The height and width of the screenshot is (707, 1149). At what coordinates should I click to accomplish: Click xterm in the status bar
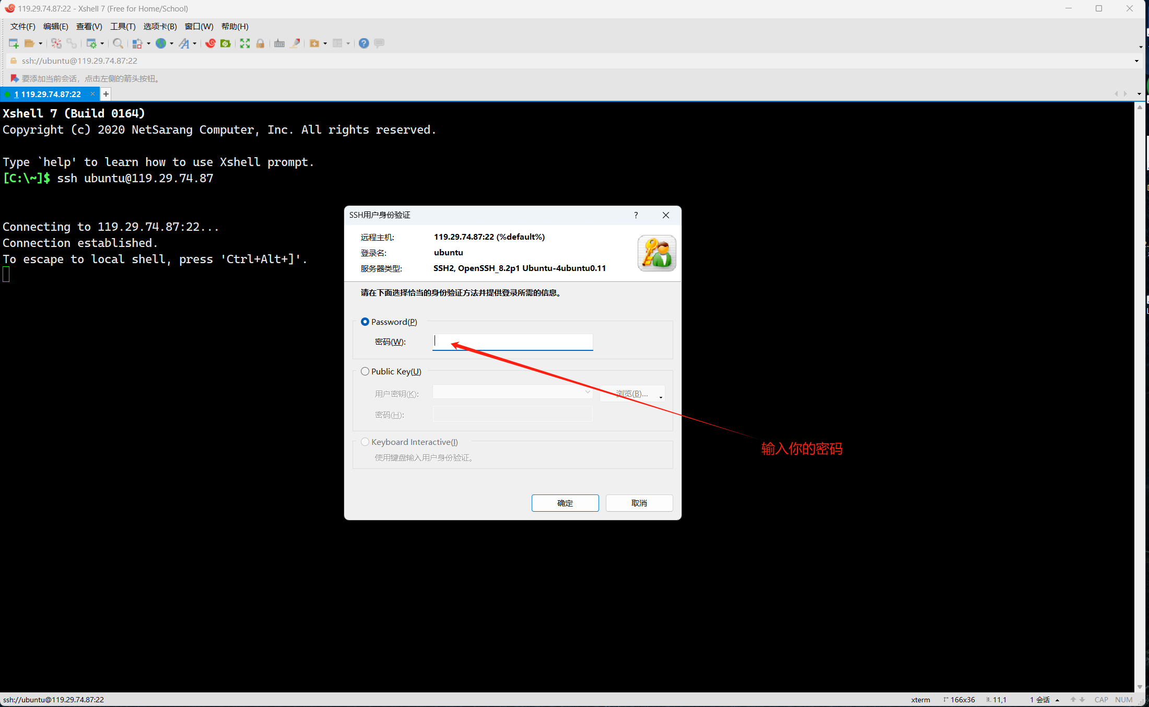tap(921, 700)
